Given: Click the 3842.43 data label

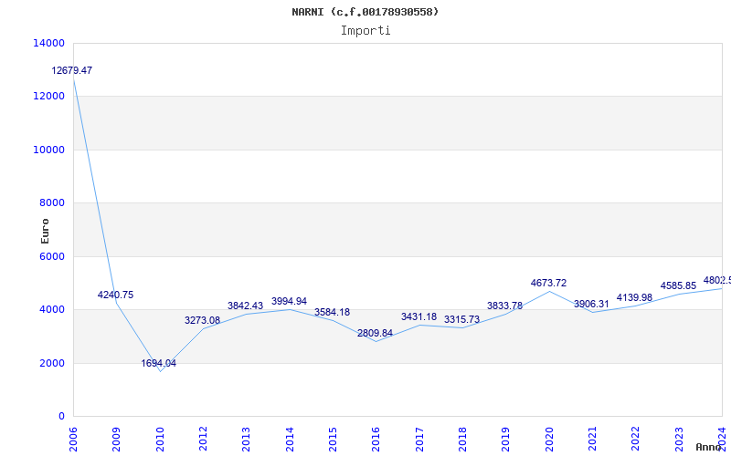Looking at the screenshot, I should pyautogui.click(x=245, y=306).
